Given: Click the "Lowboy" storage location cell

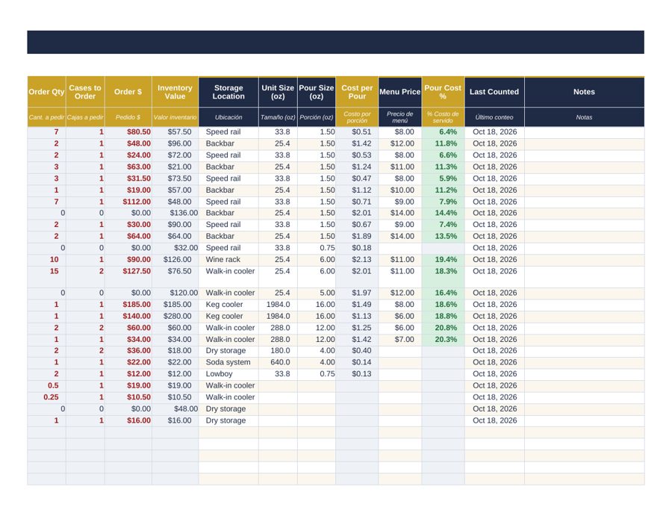Looking at the screenshot, I should pos(228,374).
